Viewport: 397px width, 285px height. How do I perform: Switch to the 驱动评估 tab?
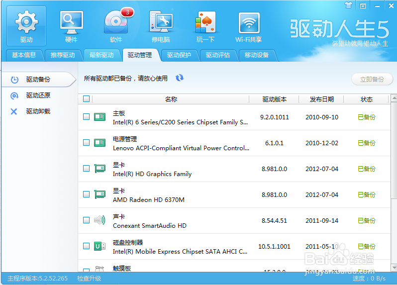(218, 55)
